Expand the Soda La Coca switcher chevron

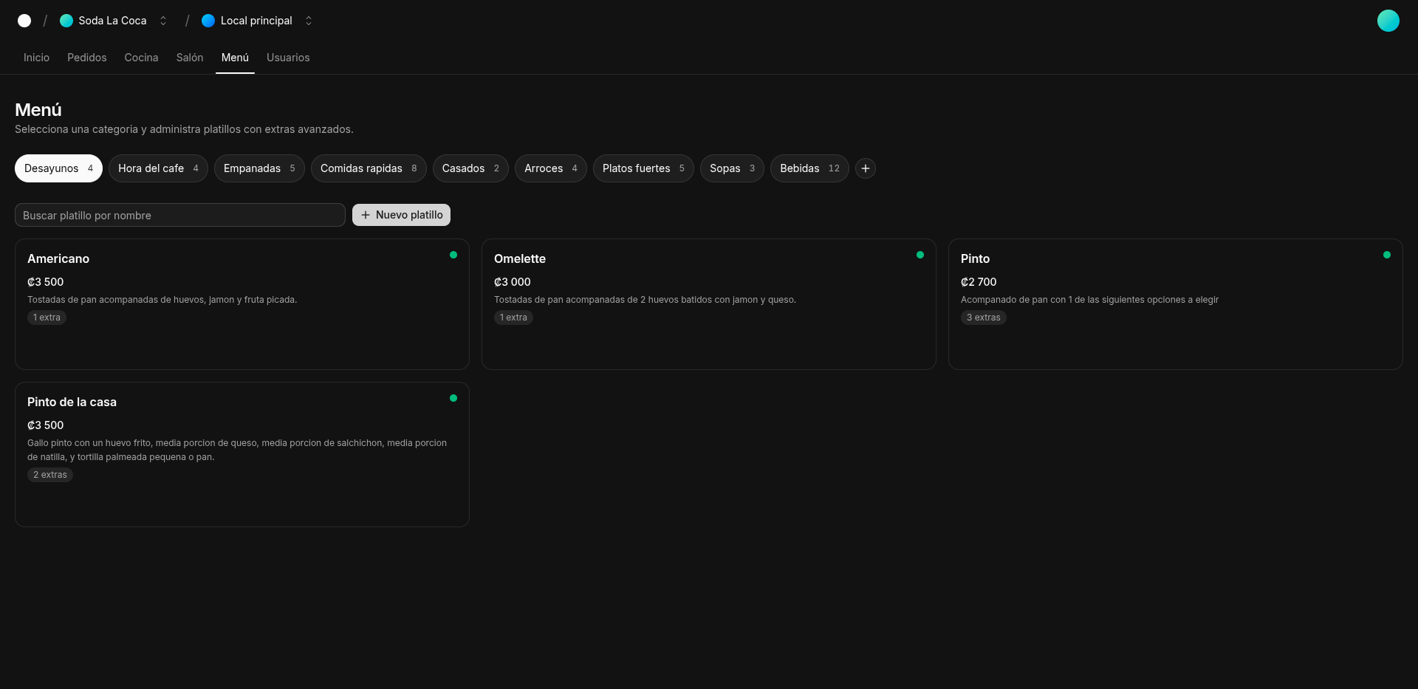(163, 21)
